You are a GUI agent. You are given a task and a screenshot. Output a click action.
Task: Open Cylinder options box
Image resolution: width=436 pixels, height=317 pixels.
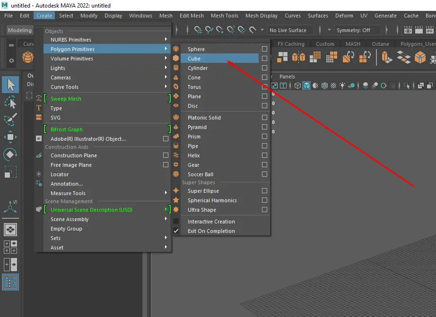(x=264, y=68)
